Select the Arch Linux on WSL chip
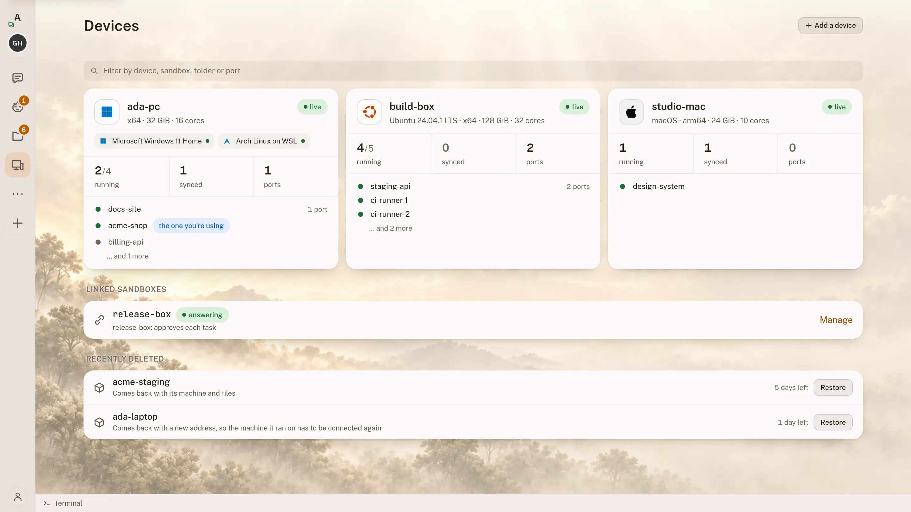Screen dimensions: 911x512 (x=264, y=141)
